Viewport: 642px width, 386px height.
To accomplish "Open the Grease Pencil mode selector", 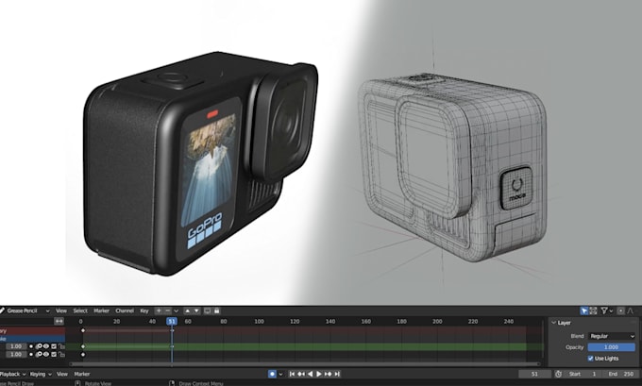I will pyautogui.click(x=25, y=310).
